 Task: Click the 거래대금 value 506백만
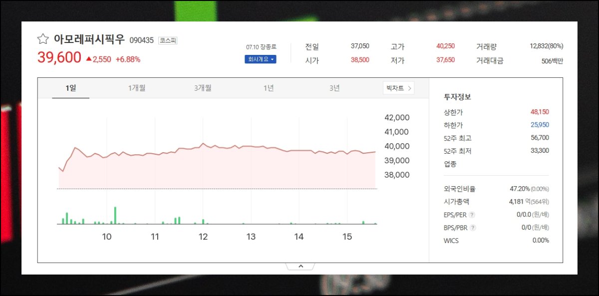click(x=552, y=61)
